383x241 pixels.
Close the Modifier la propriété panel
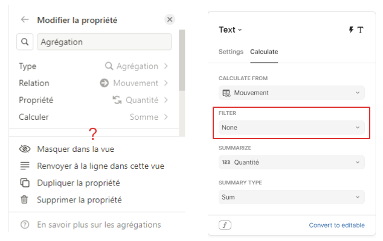(x=170, y=20)
